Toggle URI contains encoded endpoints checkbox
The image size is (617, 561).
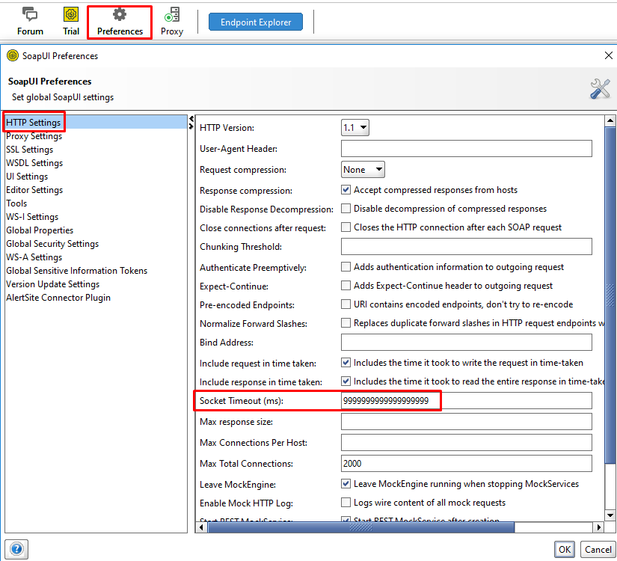tap(346, 304)
